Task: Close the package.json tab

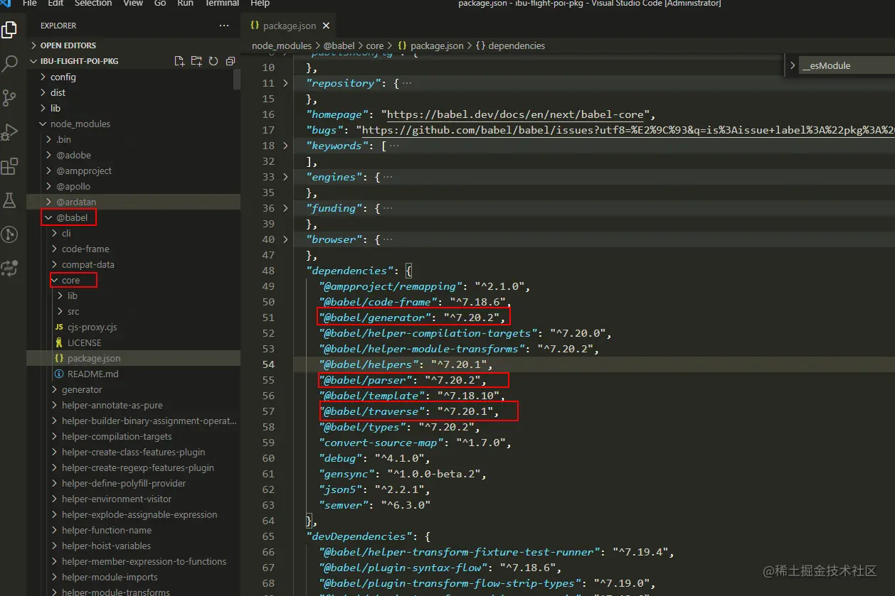Action: (327, 26)
